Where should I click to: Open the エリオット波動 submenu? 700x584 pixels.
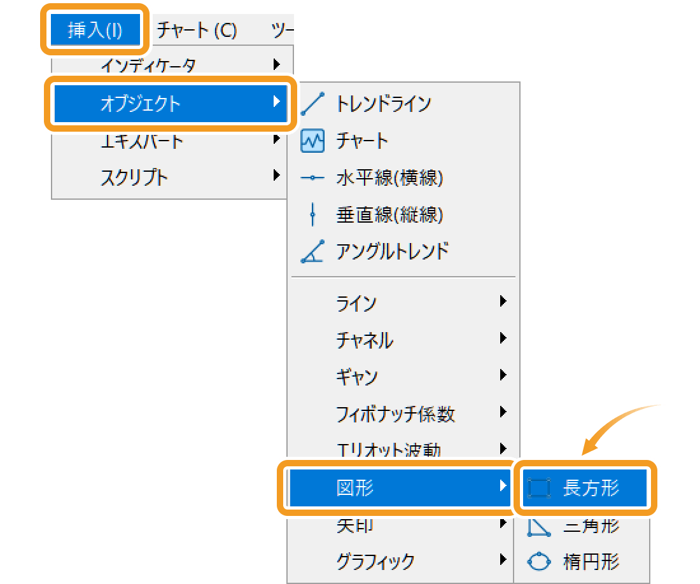[x=404, y=449]
